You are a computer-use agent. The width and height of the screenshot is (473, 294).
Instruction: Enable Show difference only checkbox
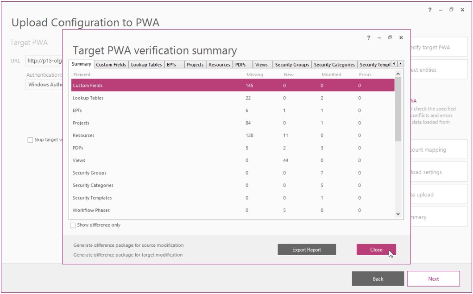point(73,225)
